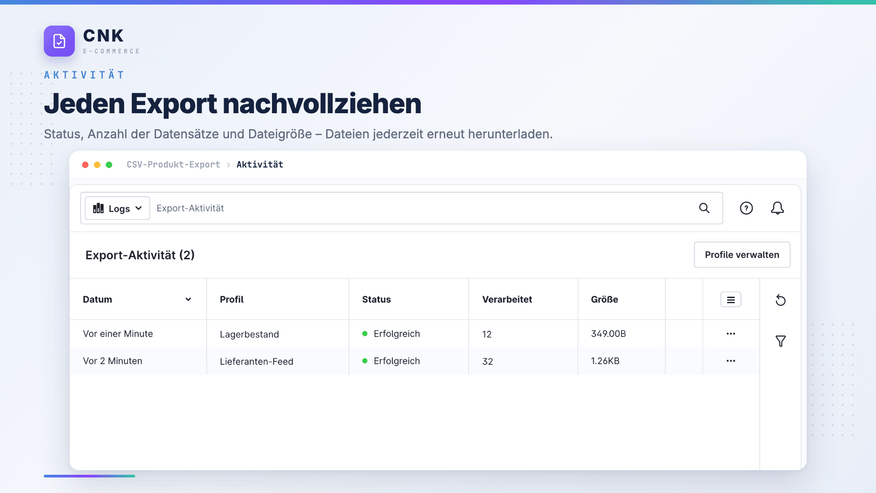This screenshot has height=493, width=876.
Task: Click the Profile verwalten button
Action: pyautogui.click(x=742, y=255)
